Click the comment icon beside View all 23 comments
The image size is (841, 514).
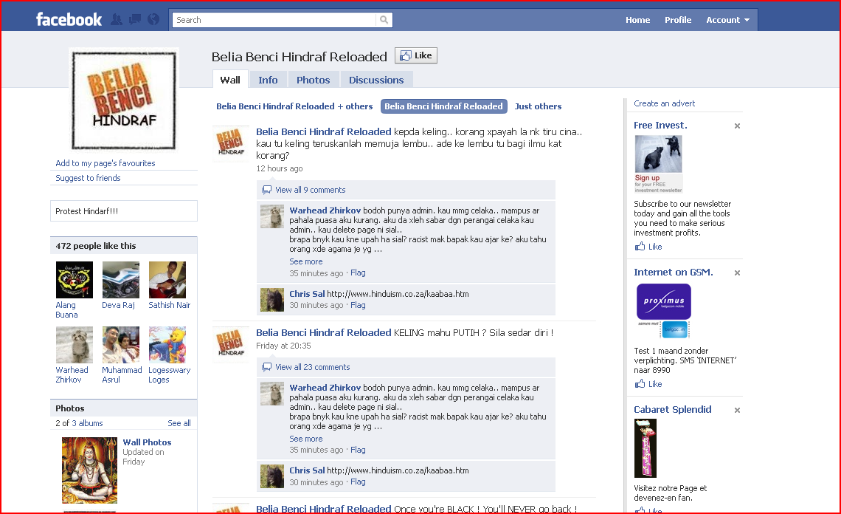pyautogui.click(x=266, y=367)
